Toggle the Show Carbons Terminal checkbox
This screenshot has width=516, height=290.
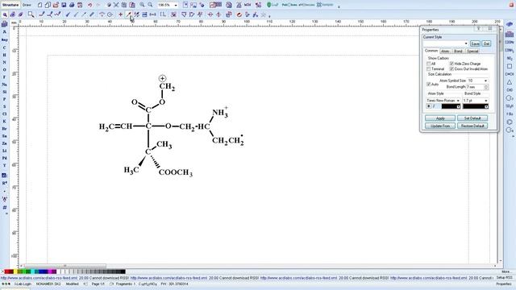coord(428,69)
